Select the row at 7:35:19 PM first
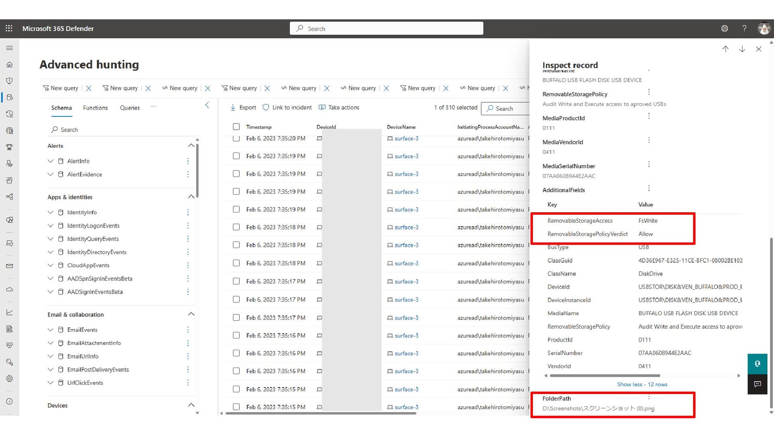The width and height of the screenshot is (774, 435). click(x=236, y=156)
